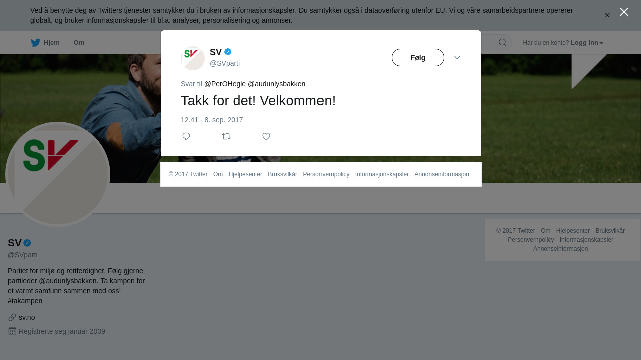Click the reply speech bubble icon
641x360 pixels.
click(x=186, y=136)
